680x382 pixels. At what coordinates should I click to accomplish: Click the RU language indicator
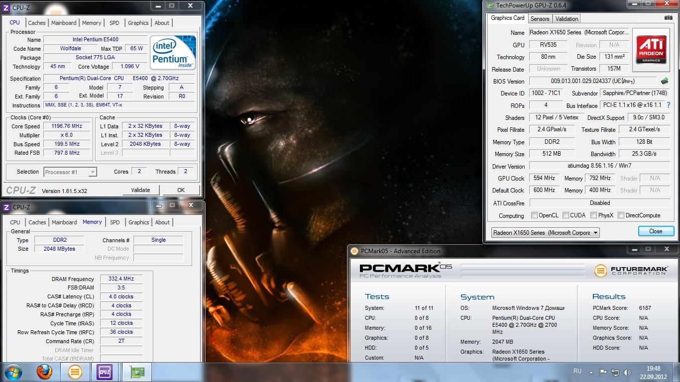click(577, 371)
